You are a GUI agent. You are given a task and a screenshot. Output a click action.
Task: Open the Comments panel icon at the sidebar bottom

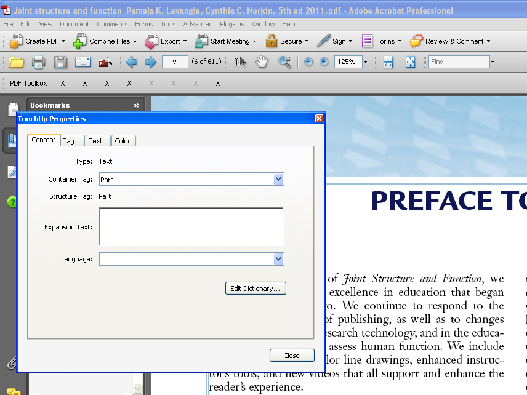[x=14, y=391]
